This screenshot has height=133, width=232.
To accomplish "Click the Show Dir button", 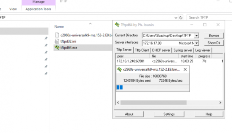I will point(214,43).
